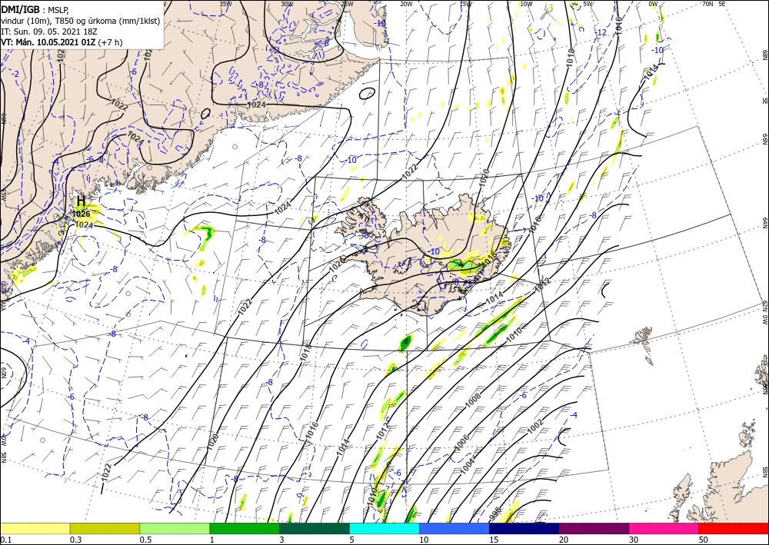Click the '1002' isobar label
The image size is (769, 545).
point(535,427)
